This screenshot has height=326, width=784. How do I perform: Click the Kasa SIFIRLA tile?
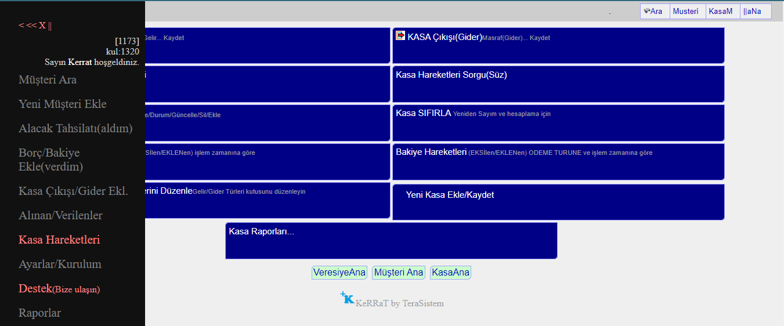click(558, 122)
